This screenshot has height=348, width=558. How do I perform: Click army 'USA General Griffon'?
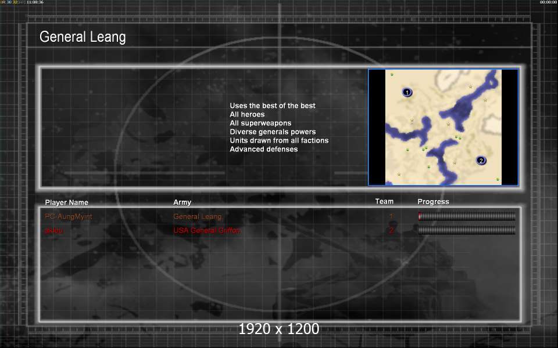[x=207, y=230]
